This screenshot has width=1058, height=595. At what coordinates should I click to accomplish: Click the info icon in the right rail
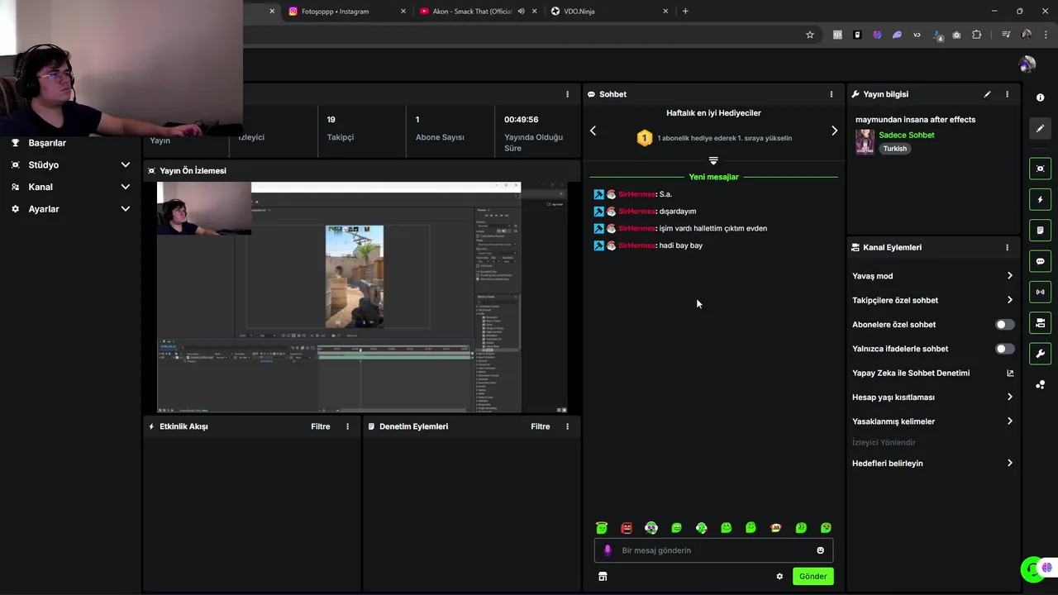pyautogui.click(x=1040, y=98)
